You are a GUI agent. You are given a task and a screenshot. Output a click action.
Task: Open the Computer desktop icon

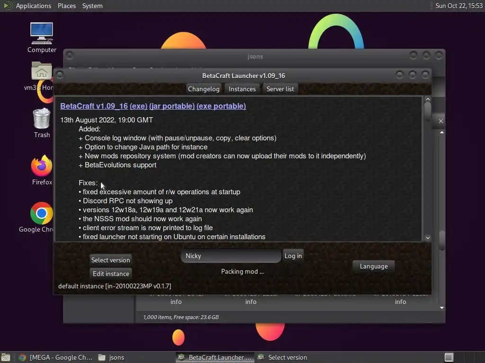pyautogui.click(x=42, y=37)
